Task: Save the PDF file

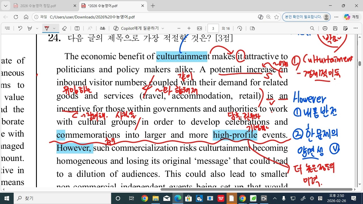Action: [x=335, y=28]
